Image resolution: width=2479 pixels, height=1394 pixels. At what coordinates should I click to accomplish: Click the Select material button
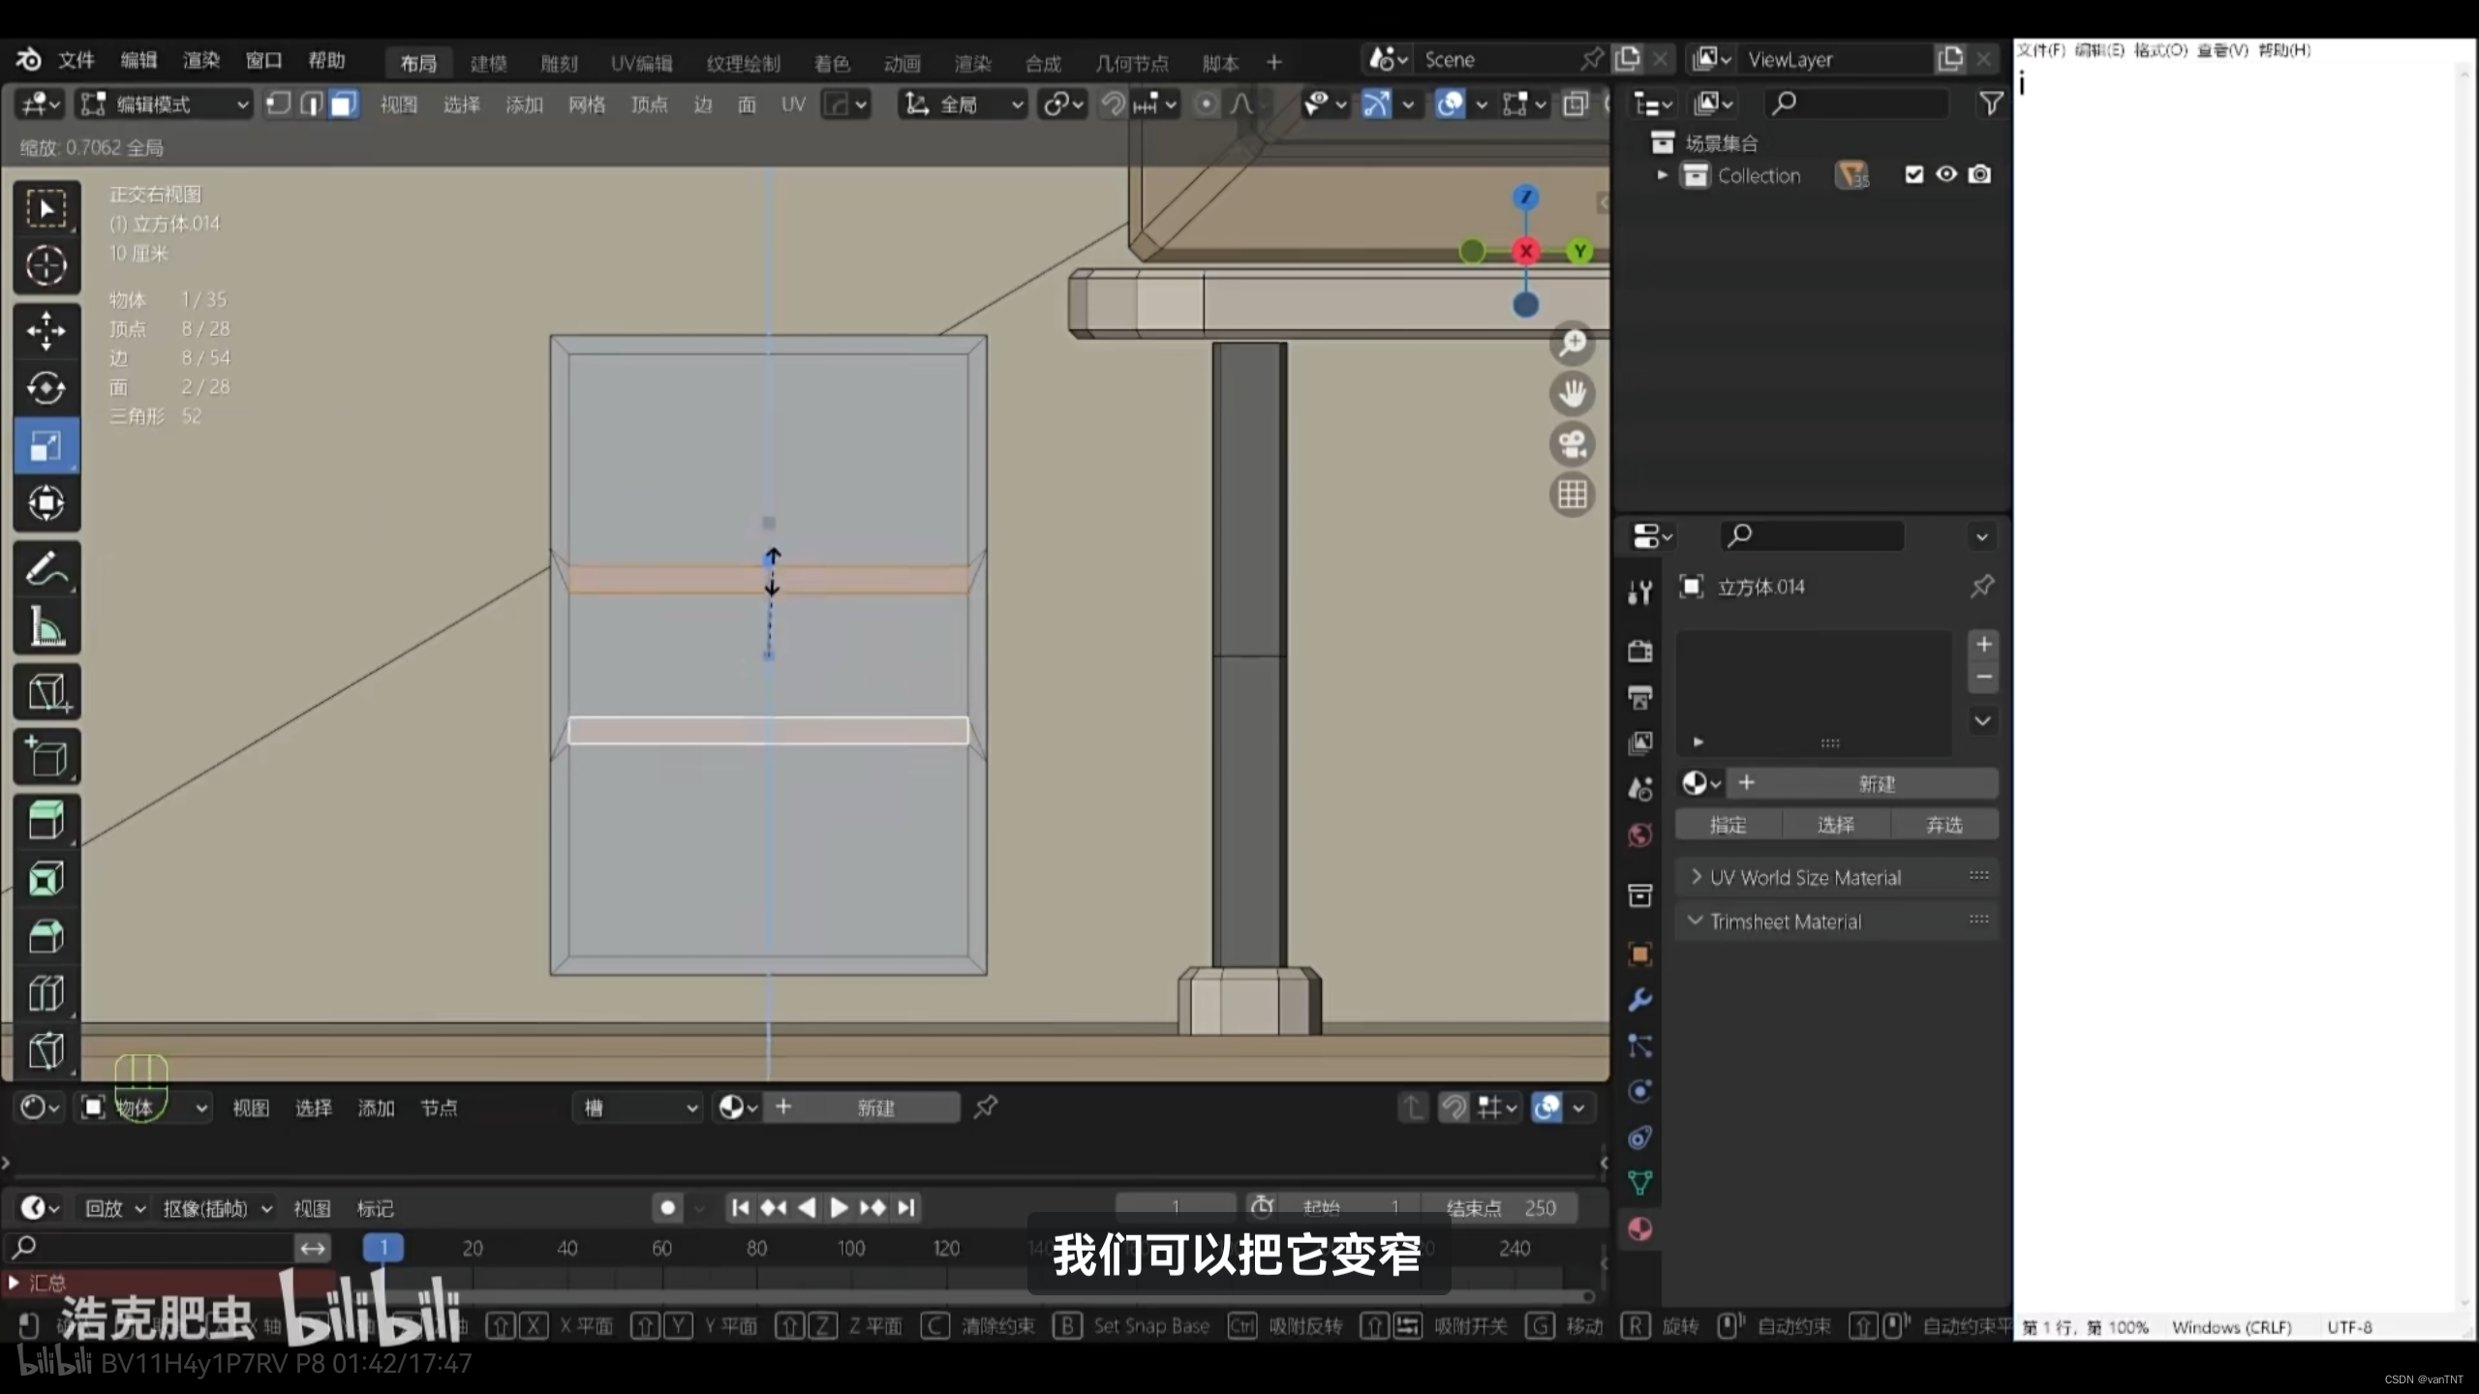tap(1835, 824)
